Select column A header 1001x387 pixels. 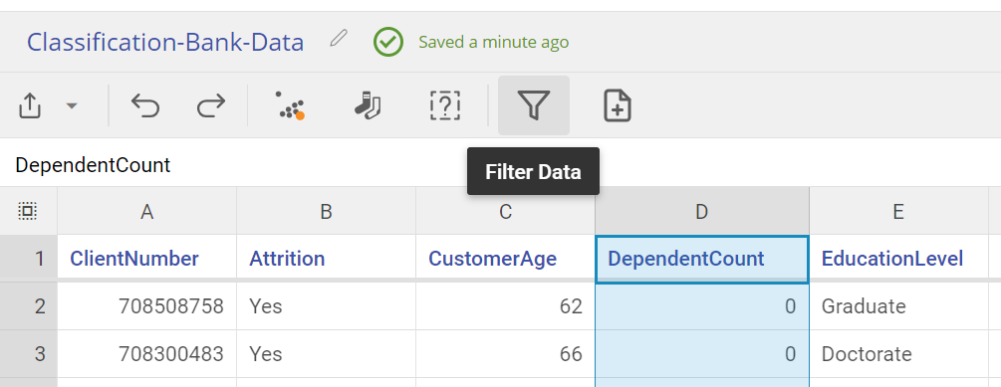click(146, 211)
